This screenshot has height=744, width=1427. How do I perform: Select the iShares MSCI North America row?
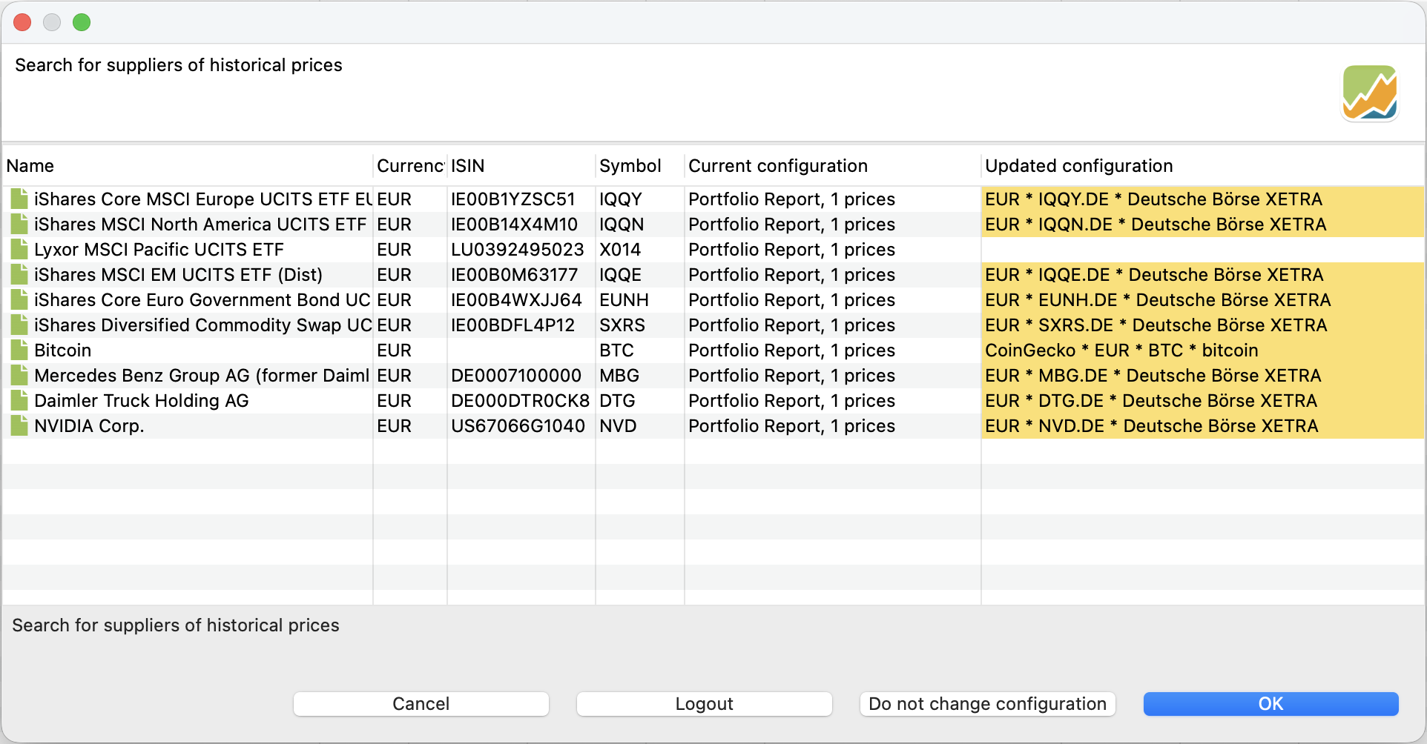click(200, 225)
